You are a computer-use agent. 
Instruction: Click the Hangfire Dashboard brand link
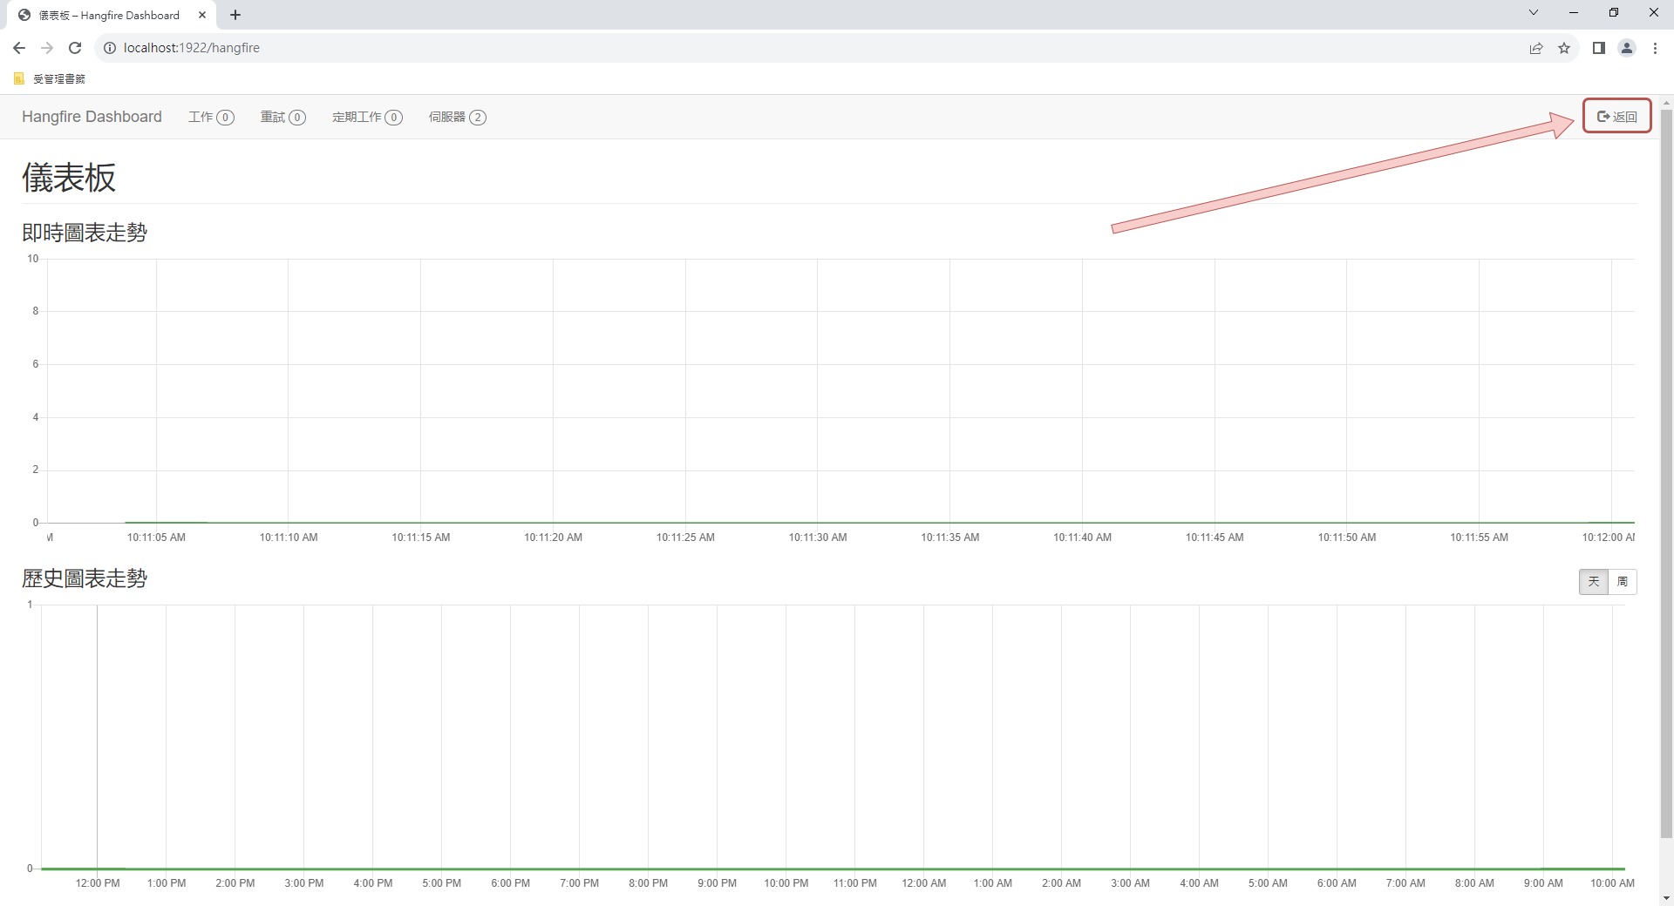click(x=92, y=117)
